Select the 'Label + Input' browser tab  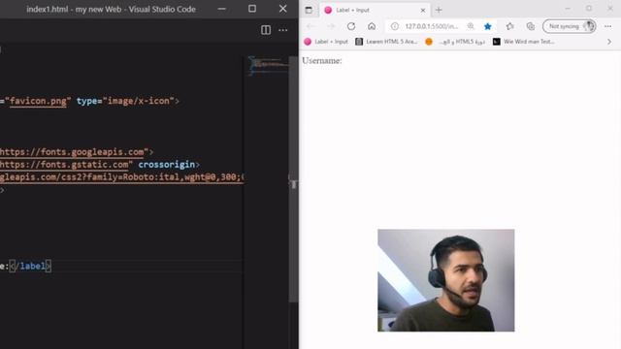375,11
